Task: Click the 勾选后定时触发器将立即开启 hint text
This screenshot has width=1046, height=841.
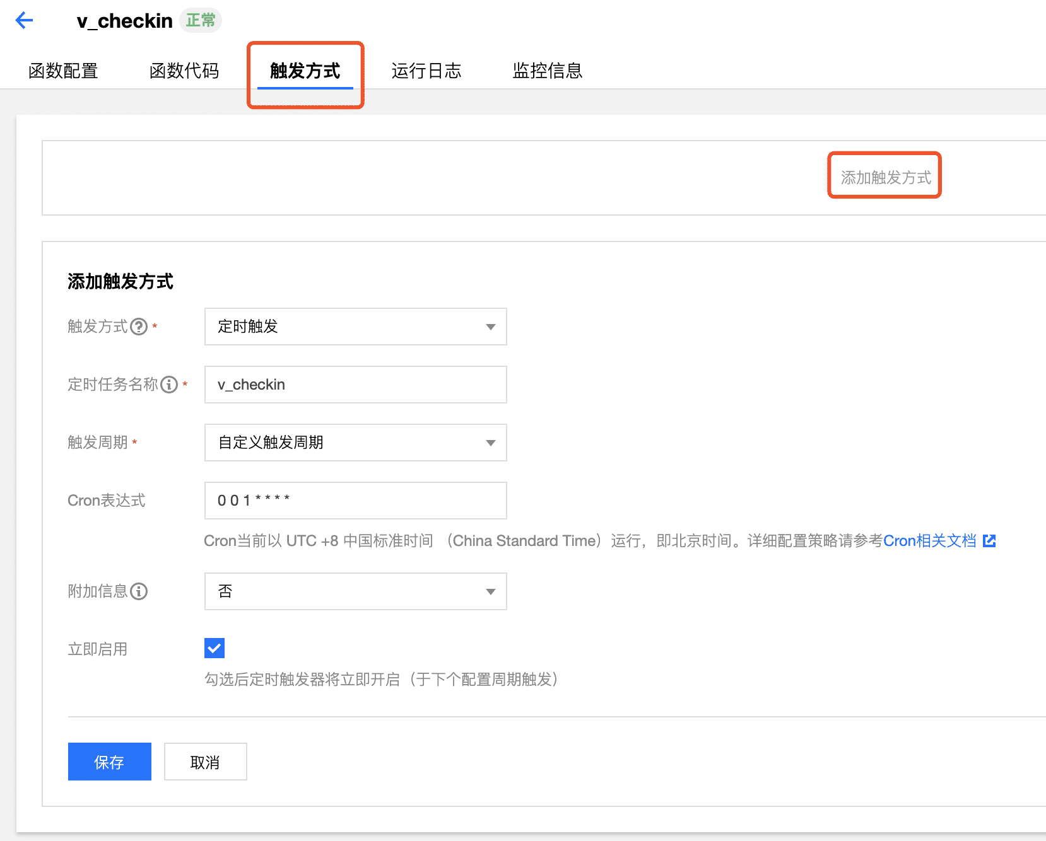Action: [381, 680]
